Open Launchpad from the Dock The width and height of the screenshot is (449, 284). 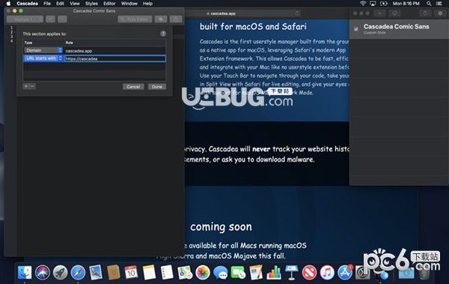[60, 272]
